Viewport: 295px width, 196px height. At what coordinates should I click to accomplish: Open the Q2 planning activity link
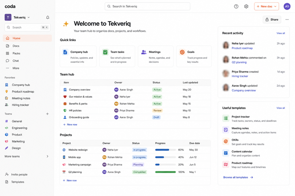click(239, 62)
